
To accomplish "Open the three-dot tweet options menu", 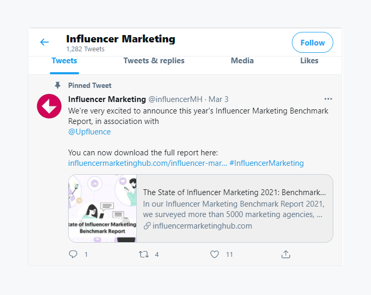I will [328, 99].
